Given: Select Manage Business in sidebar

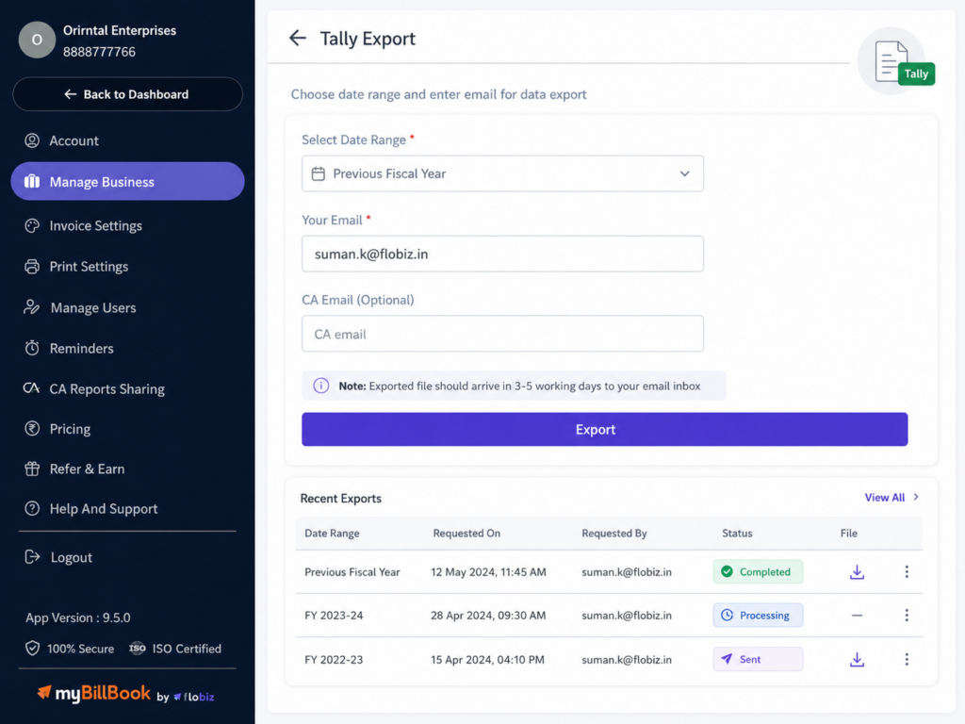Looking at the screenshot, I should point(127,181).
